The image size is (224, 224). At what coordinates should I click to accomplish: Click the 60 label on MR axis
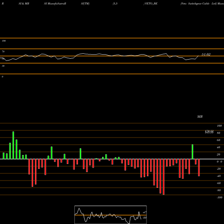218,140
